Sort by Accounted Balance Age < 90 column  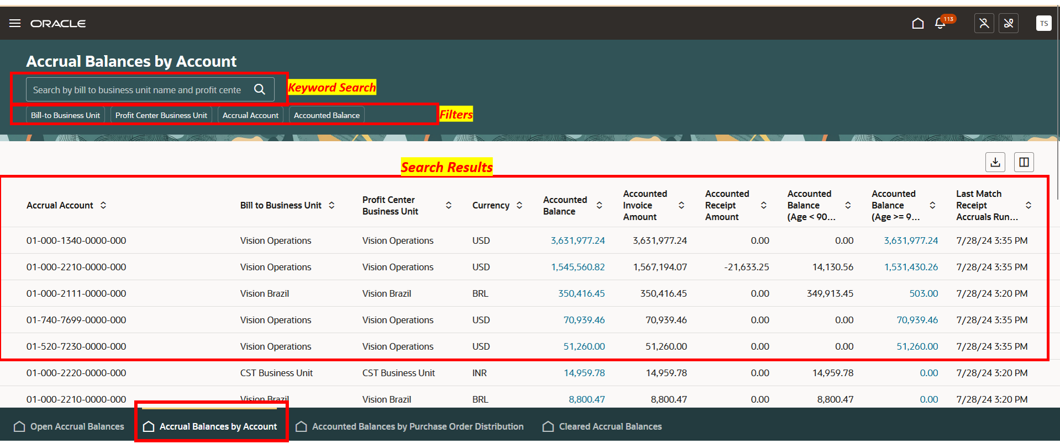tap(848, 205)
